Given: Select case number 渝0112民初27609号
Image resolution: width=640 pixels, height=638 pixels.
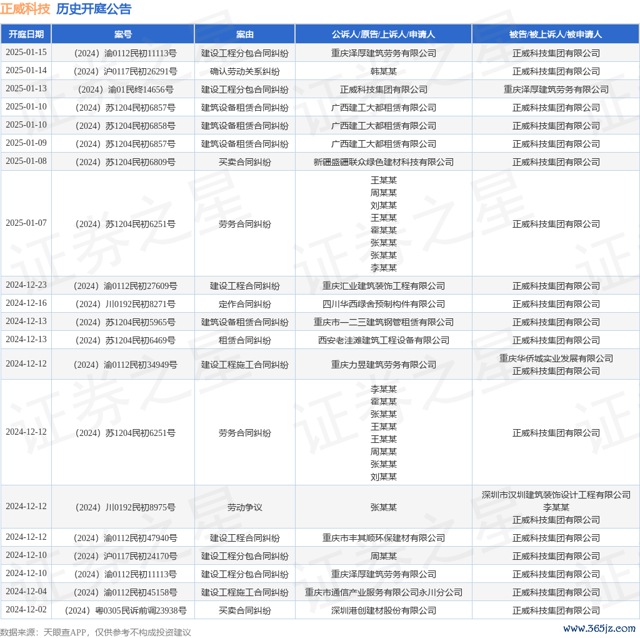Looking at the screenshot, I should tap(126, 286).
